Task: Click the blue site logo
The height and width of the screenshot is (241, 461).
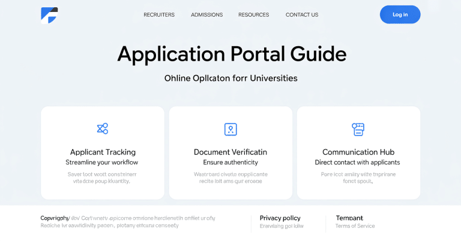Action: pos(49,15)
